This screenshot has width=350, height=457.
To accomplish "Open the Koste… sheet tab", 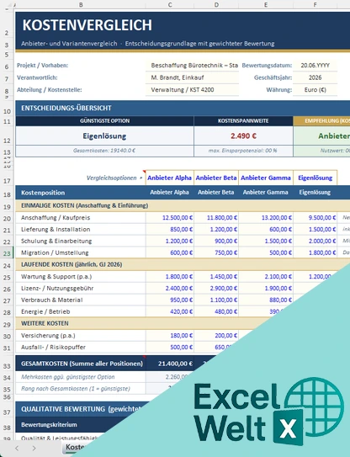I will (75, 447).
